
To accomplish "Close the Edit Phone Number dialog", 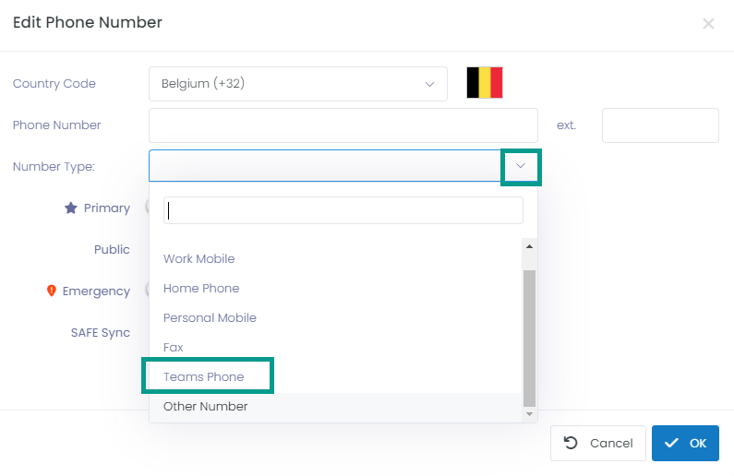I will pos(708,23).
